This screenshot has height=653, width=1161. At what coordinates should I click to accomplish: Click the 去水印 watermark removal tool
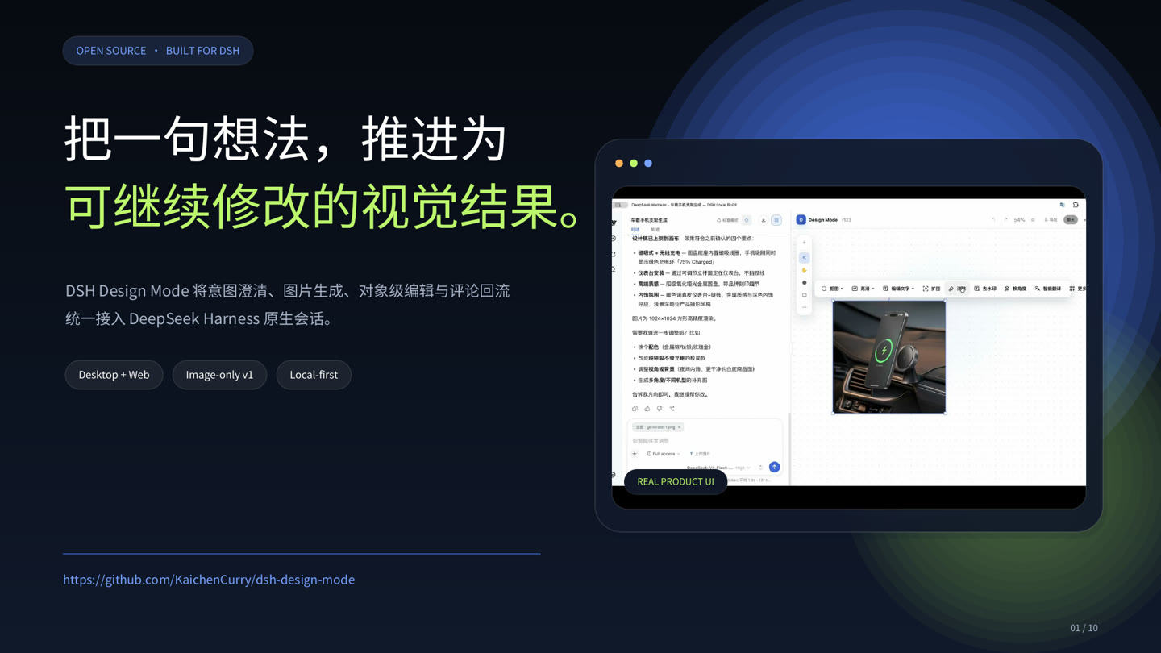click(985, 289)
